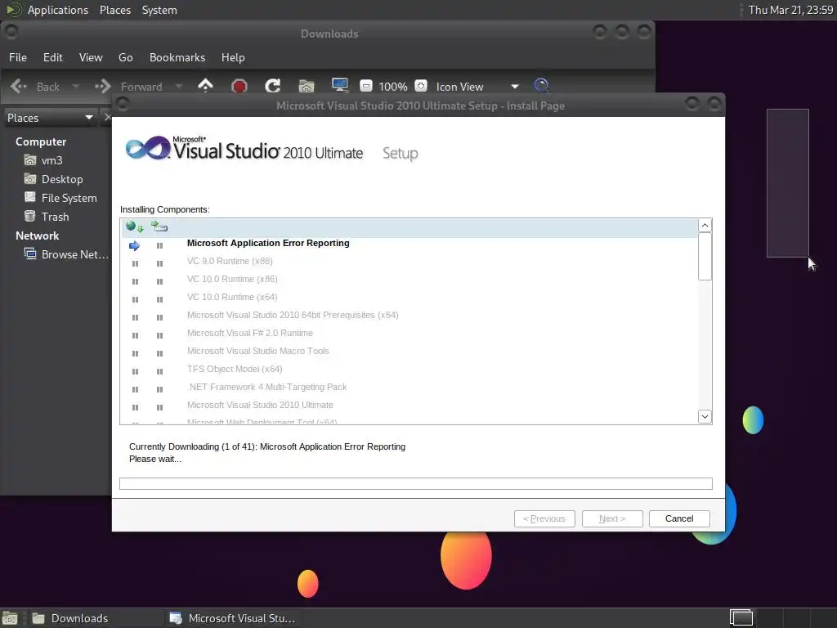Zoom in with the plus icon
The height and width of the screenshot is (628, 837).
point(421,86)
